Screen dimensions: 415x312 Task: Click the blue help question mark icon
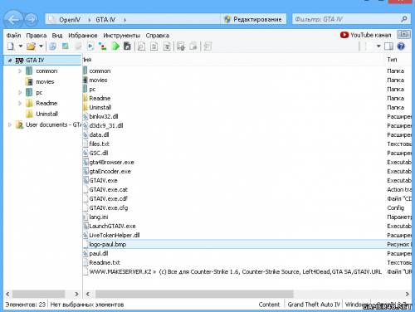tap(401, 46)
